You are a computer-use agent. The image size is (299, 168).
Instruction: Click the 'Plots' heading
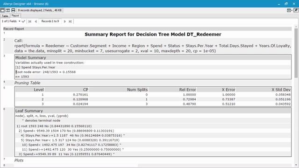(x=19, y=161)
